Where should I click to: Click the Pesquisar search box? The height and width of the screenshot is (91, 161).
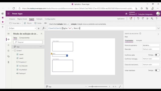tap(28, 42)
